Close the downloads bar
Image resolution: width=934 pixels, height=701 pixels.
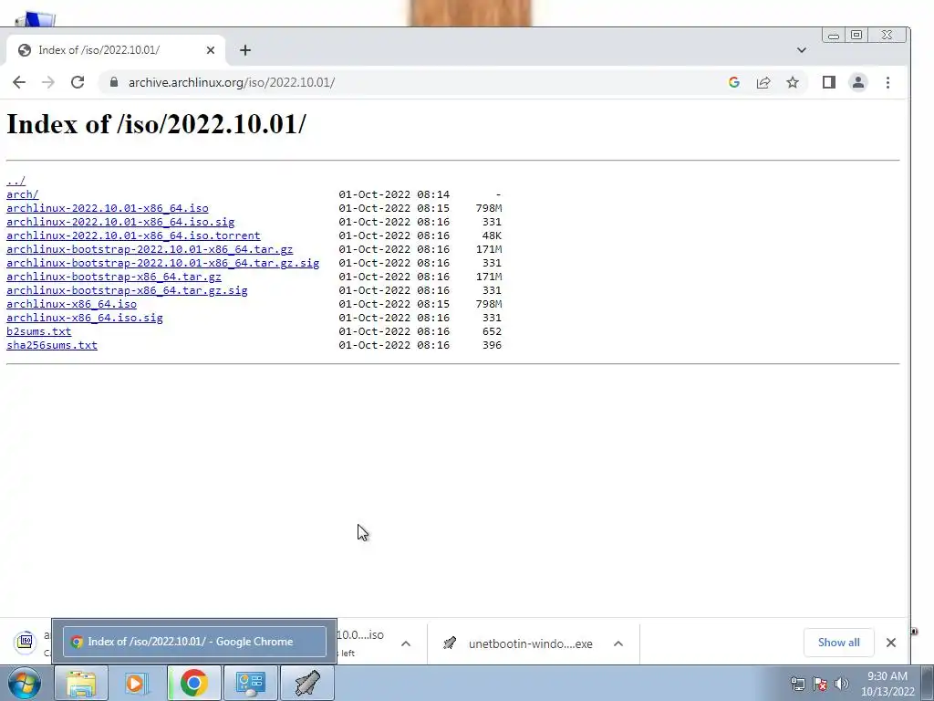(x=890, y=642)
